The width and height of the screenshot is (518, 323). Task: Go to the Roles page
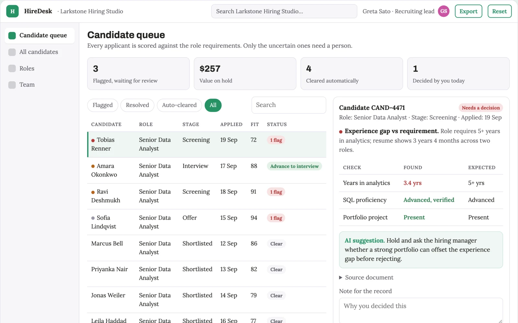[39, 69]
